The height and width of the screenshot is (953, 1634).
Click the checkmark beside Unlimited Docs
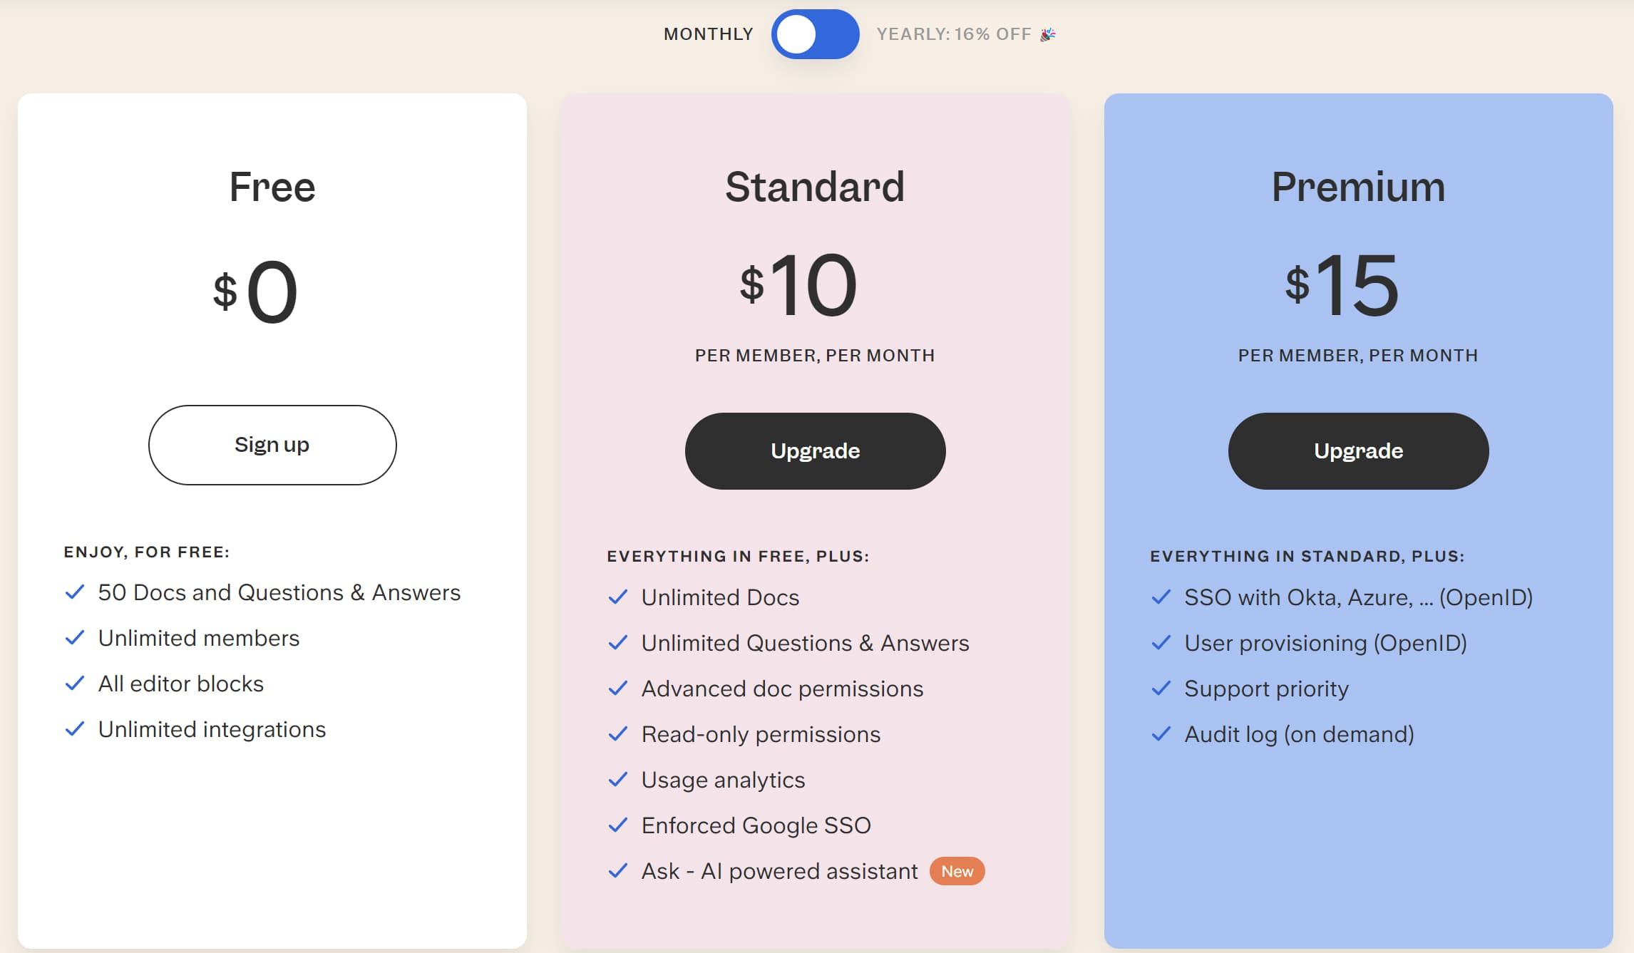(x=617, y=598)
